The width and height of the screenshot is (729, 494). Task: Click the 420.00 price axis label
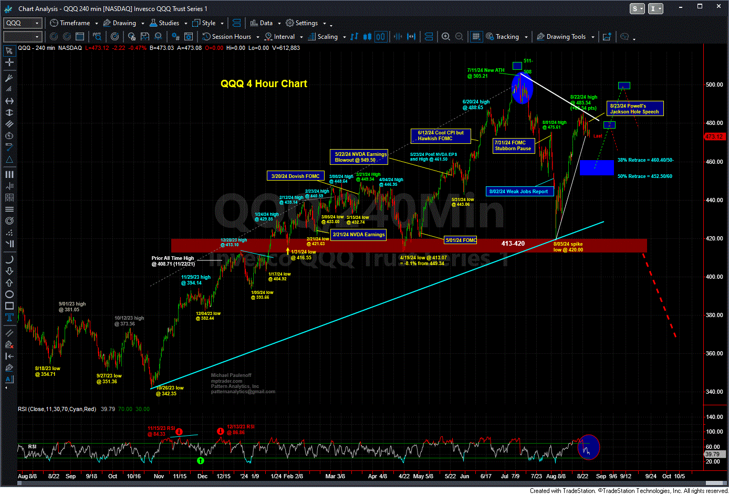(x=714, y=238)
